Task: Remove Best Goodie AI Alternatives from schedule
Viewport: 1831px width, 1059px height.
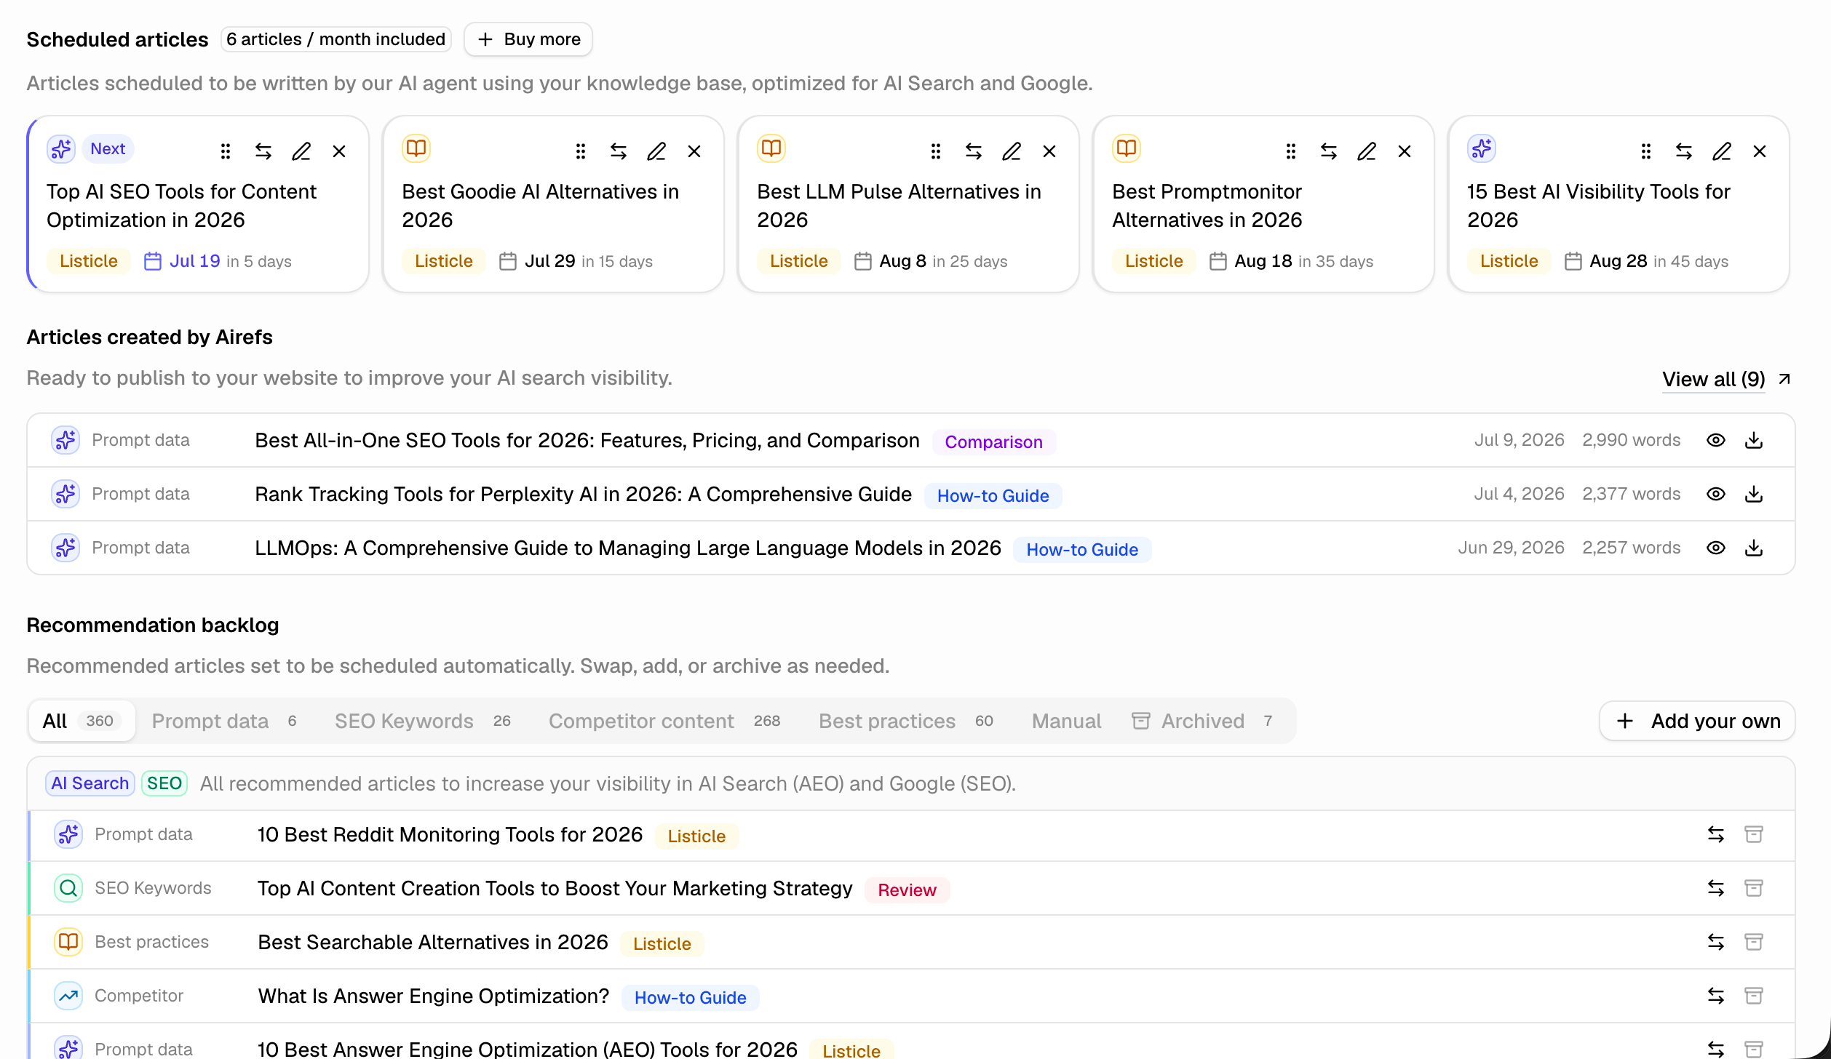Action: (694, 151)
